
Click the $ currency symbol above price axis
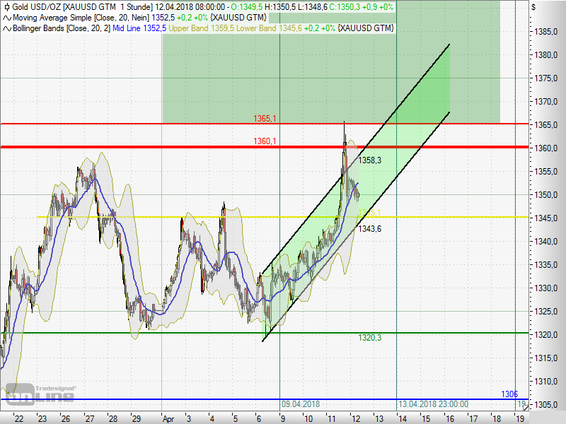(x=533, y=7)
